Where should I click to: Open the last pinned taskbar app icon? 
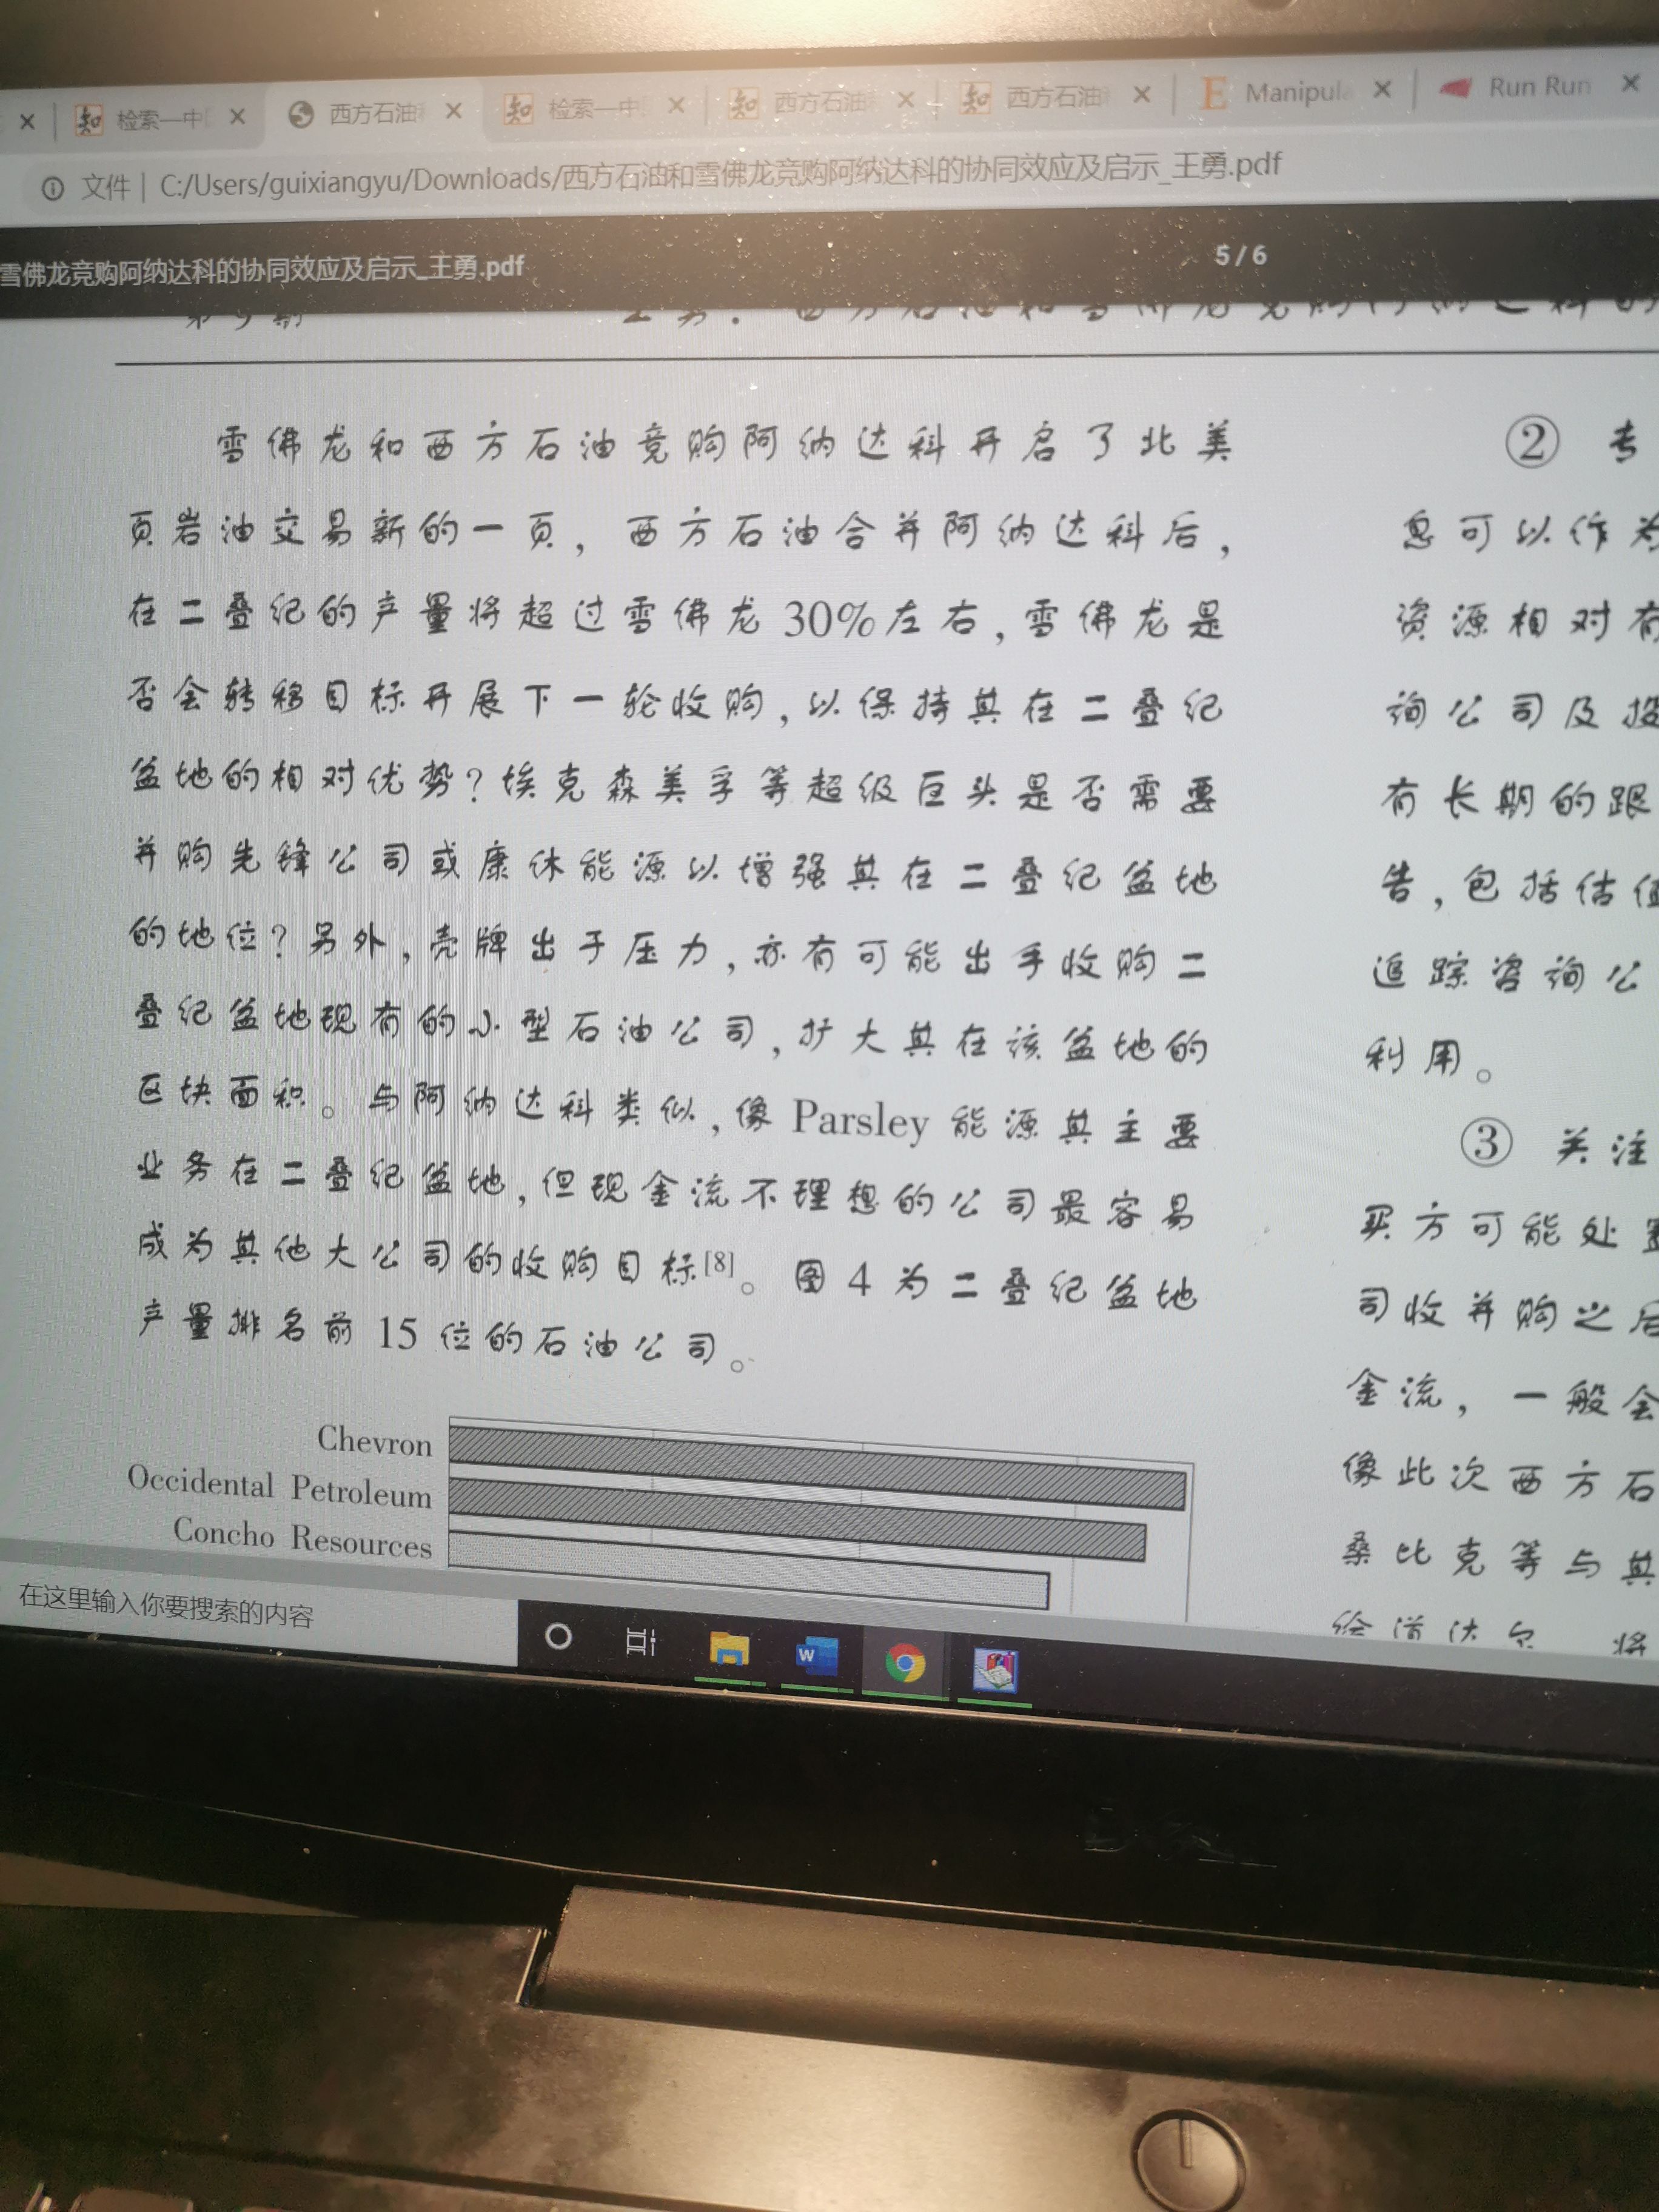point(995,1671)
